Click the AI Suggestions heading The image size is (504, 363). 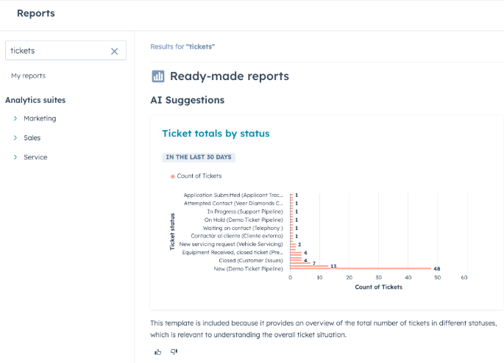pyautogui.click(x=188, y=100)
